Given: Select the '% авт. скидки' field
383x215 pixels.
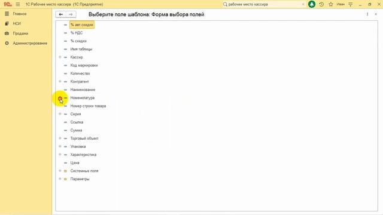Looking at the screenshot, I should coord(82,25).
